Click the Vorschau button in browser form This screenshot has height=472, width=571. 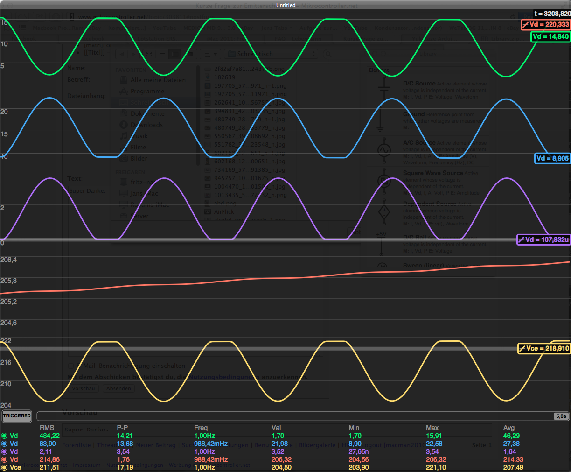tap(84, 388)
